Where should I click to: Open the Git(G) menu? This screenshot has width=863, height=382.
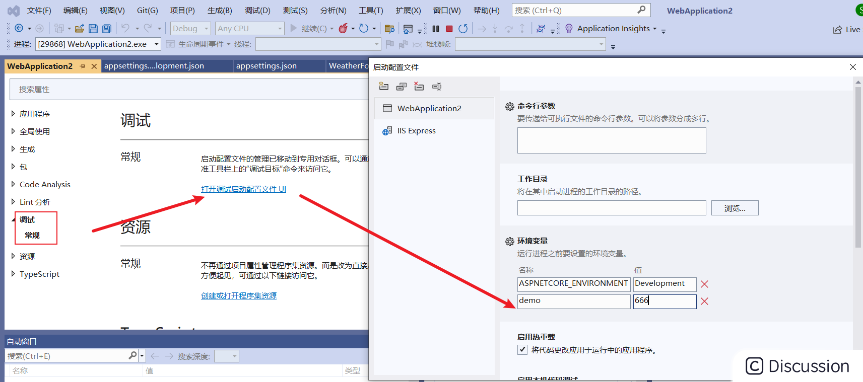coord(147,11)
